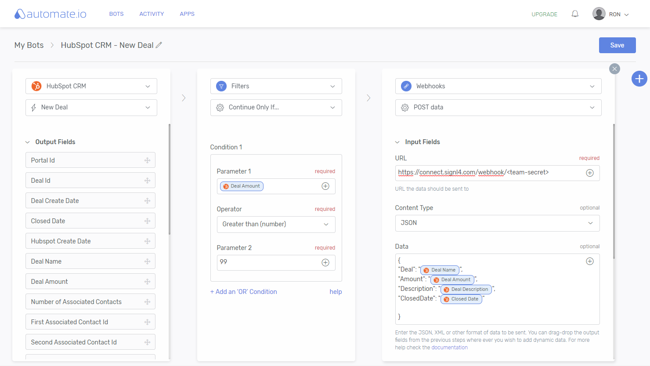Click drag handle on Hubspot Create Date

point(148,241)
